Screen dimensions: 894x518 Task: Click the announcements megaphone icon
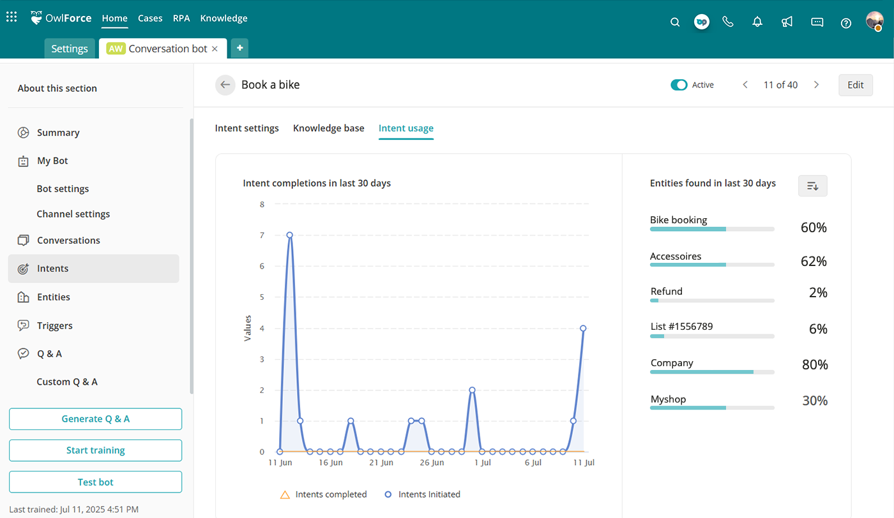tap(787, 22)
